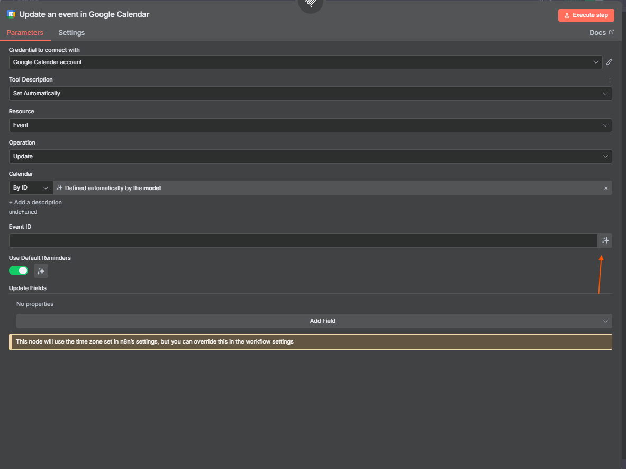This screenshot has width=626, height=469.
Task: Switch to the Settings tab
Action: tap(71, 33)
